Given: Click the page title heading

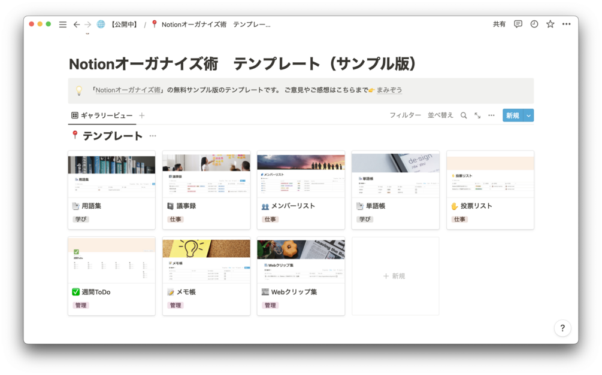Looking at the screenshot, I should [x=242, y=64].
